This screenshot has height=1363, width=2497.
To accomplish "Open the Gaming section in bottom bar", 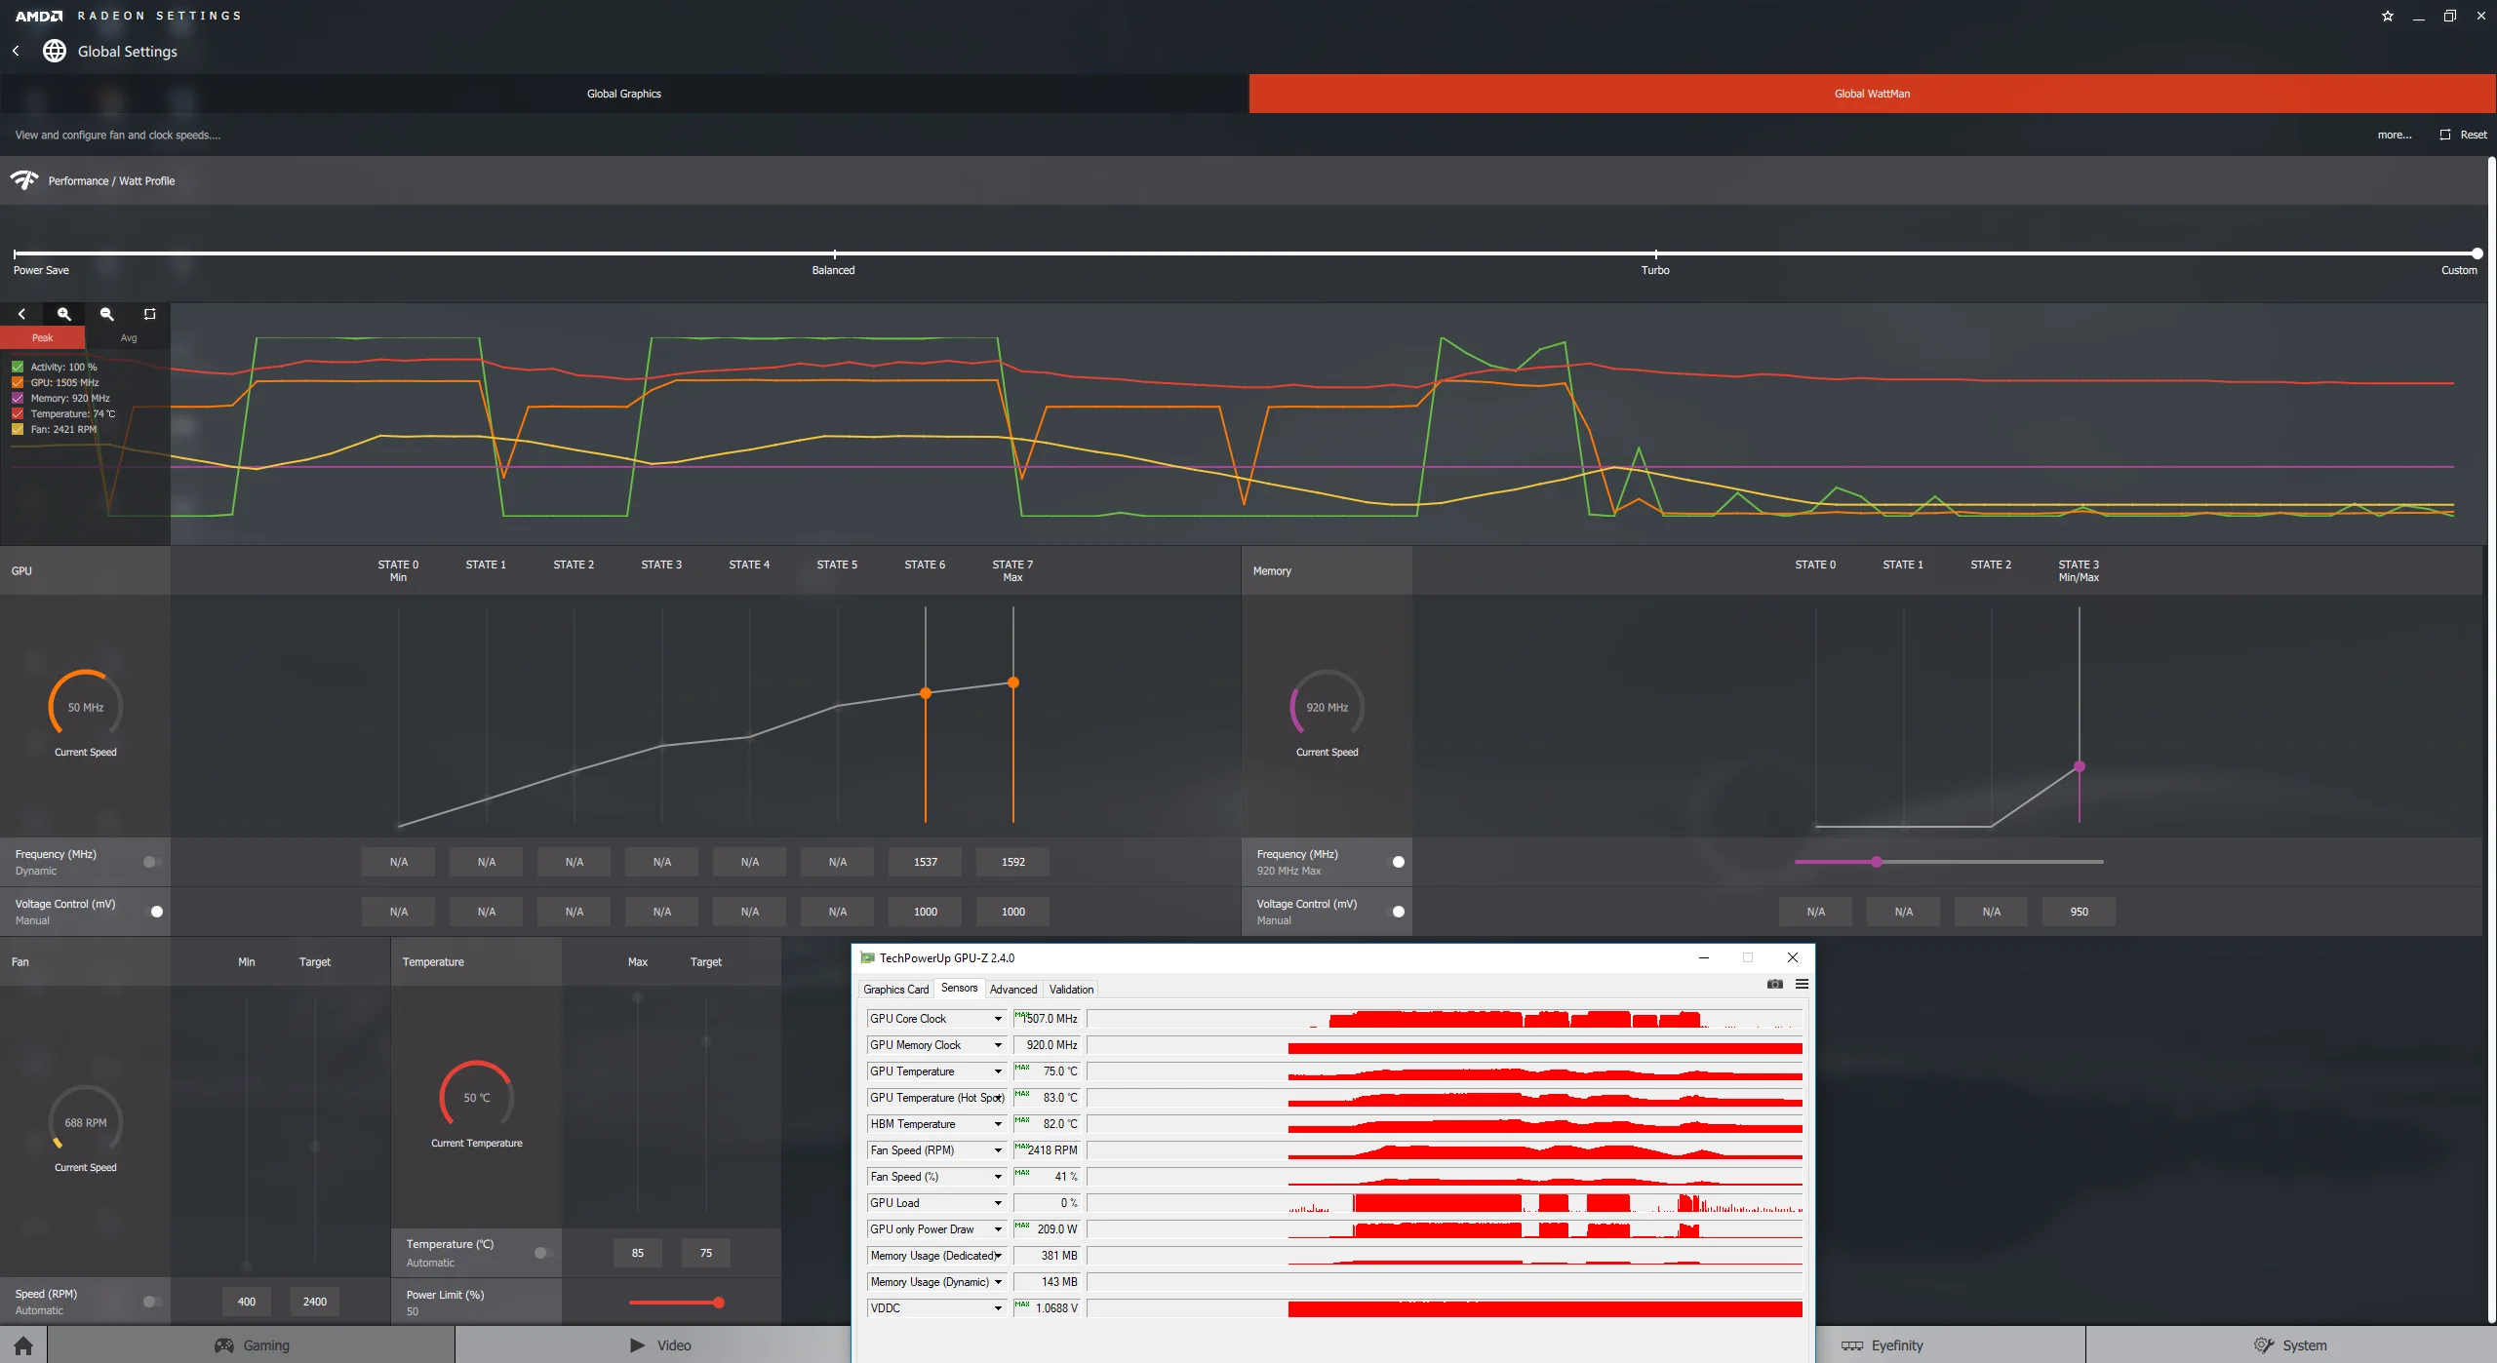I will tap(252, 1345).
